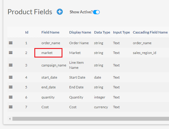Click the Display Name column header
This screenshot has width=169, height=129.
(x=80, y=32)
